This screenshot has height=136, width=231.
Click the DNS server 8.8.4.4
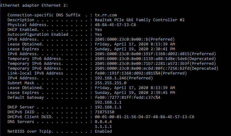point(103,121)
